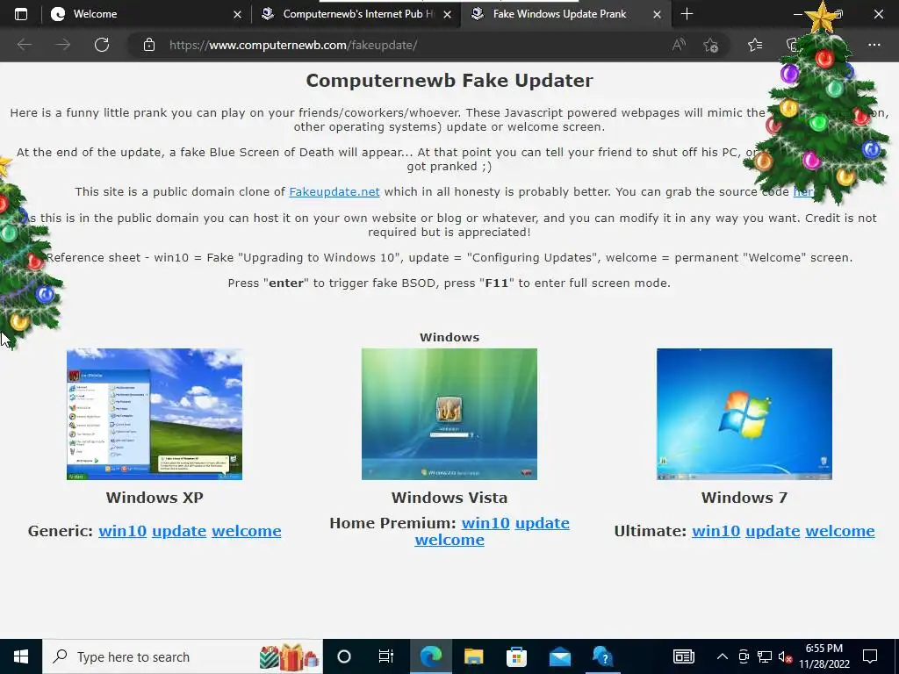Select the Fake Windows Update Prank tab
Image resolution: width=899 pixels, height=674 pixels.
(x=566, y=14)
